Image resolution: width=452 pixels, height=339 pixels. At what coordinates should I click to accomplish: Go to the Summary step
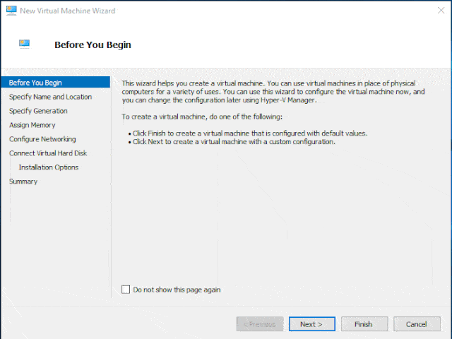[23, 182]
